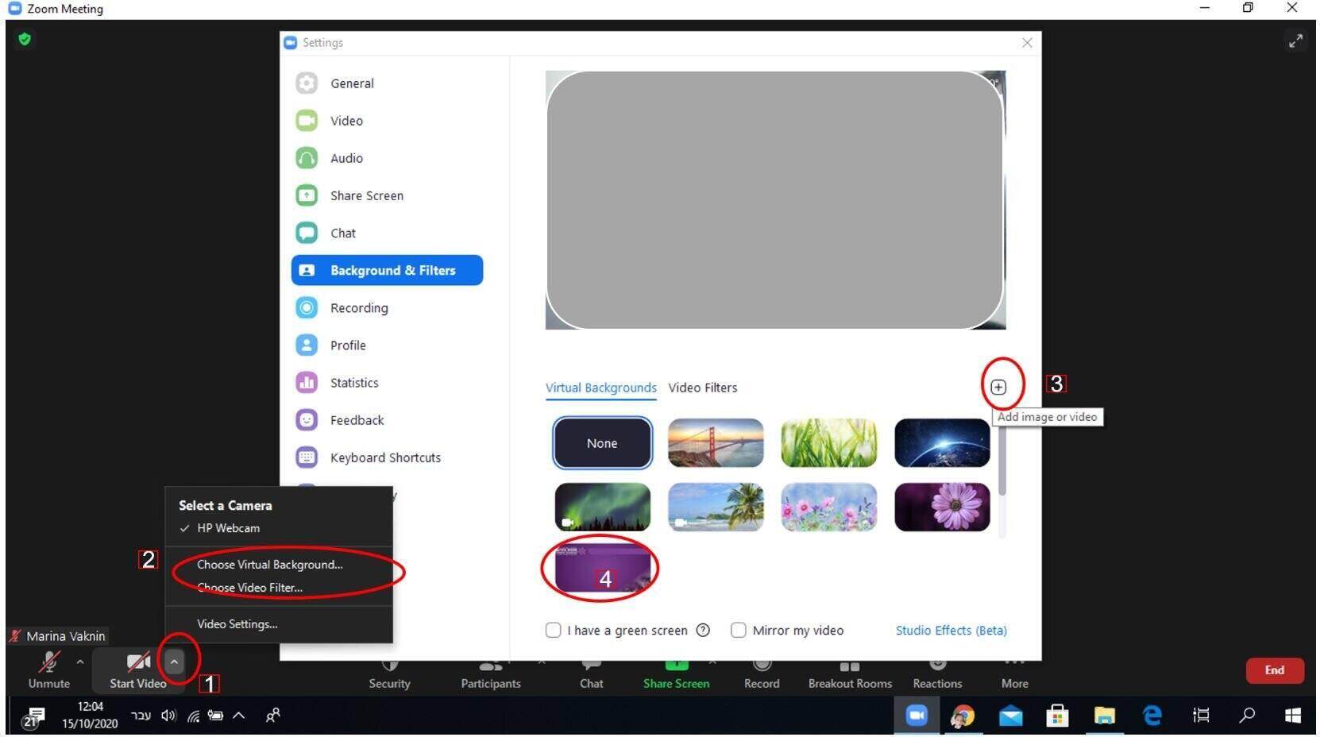The width and height of the screenshot is (1320, 737).
Task: Choose the Golden Gate Bridge background
Action: [716, 443]
